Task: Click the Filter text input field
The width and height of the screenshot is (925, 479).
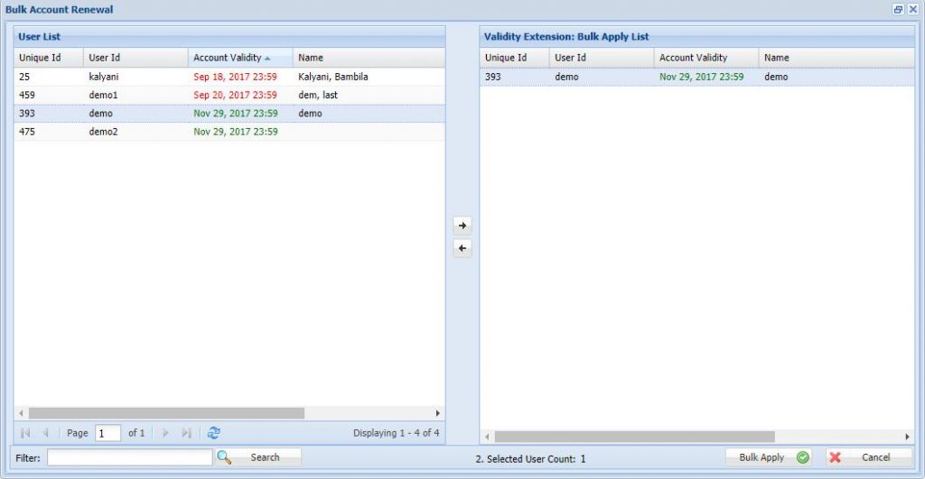Action: (x=129, y=457)
